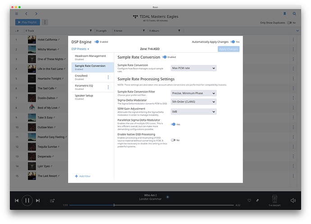Screen dimensions: 311x224
Task: Open the hamburger navigation menu
Action: [17, 14]
